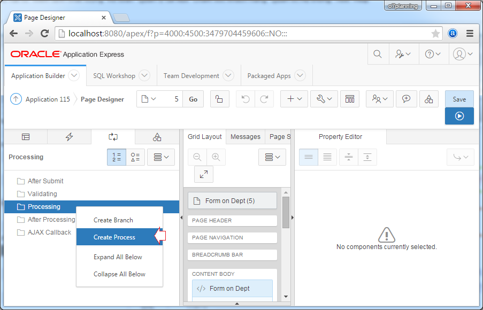Viewport: 483px width, 310px height.
Task: Expand the SQL Workshop dropdown chevron
Action: coord(144,75)
